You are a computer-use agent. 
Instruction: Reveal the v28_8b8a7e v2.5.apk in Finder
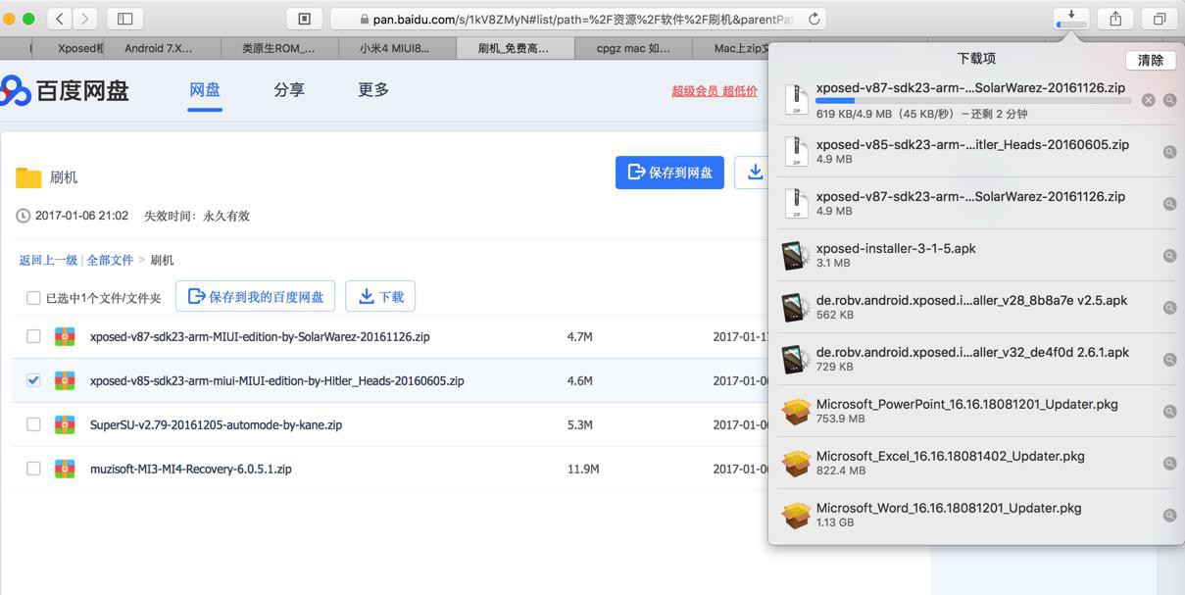click(x=1169, y=308)
